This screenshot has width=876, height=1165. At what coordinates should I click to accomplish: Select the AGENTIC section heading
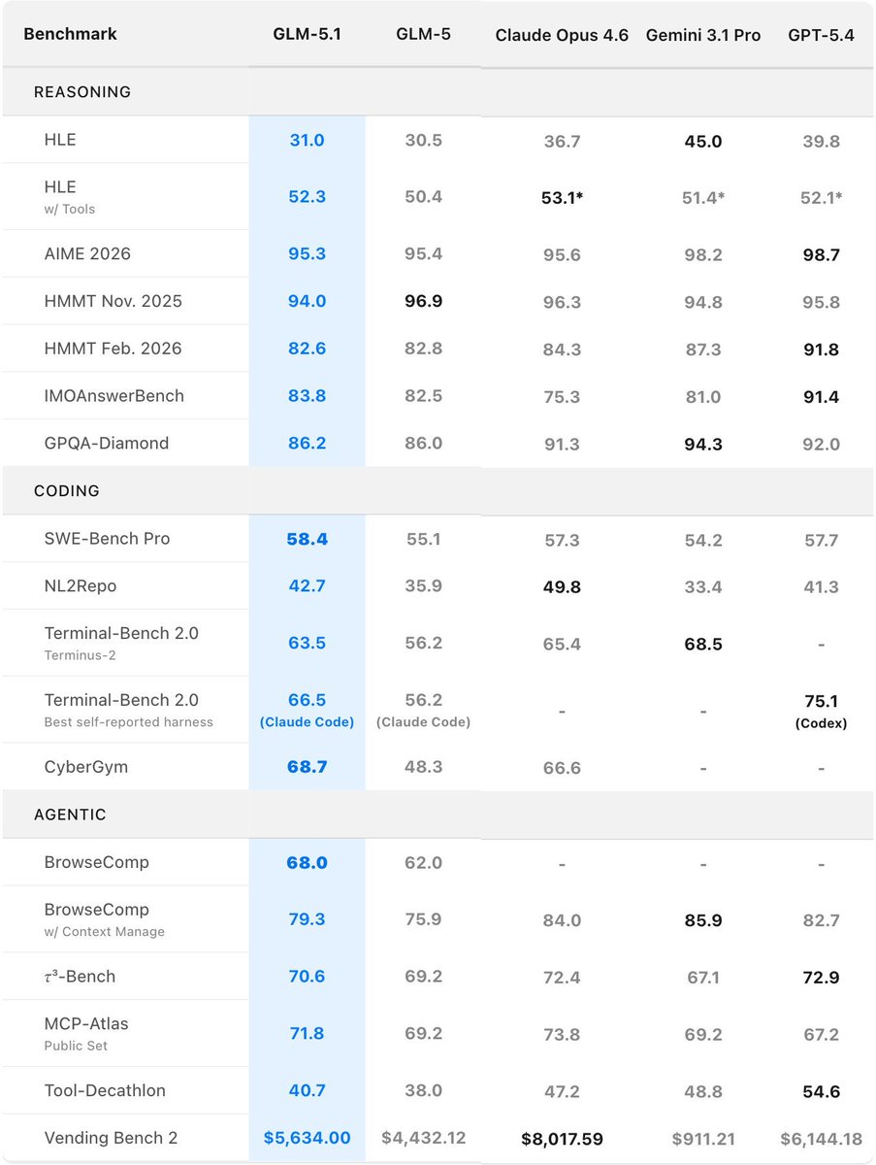tap(70, 815)
